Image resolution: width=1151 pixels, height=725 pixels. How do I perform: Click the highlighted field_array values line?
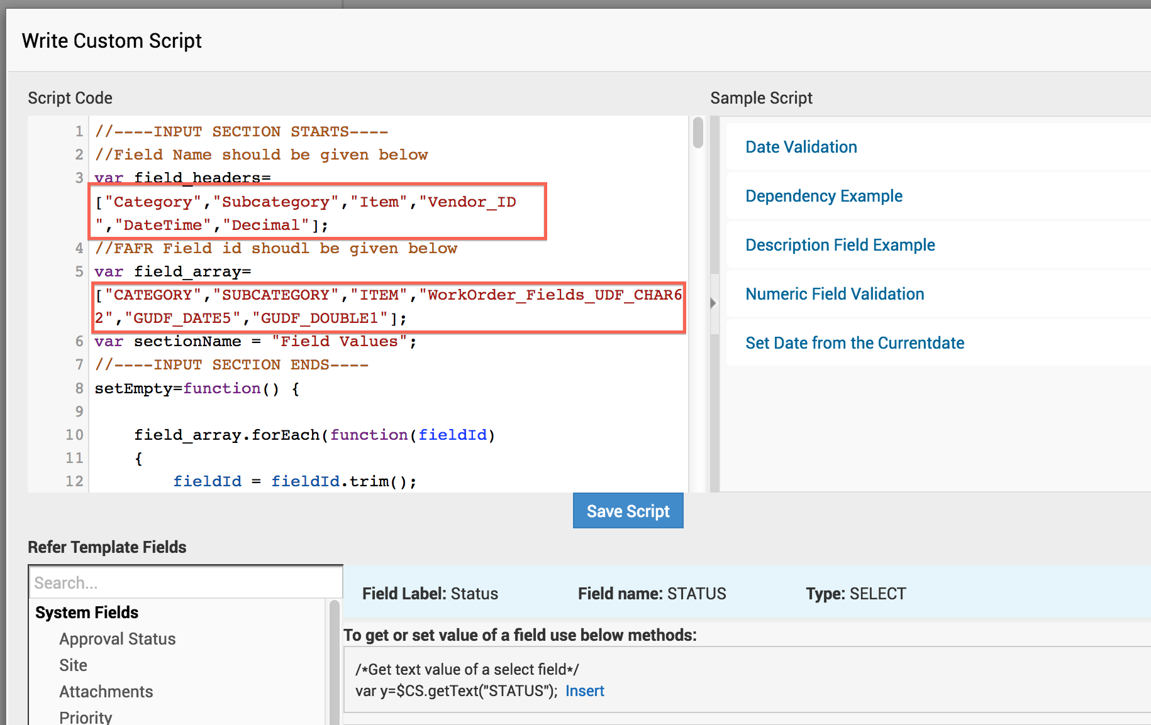pos(387,295)
